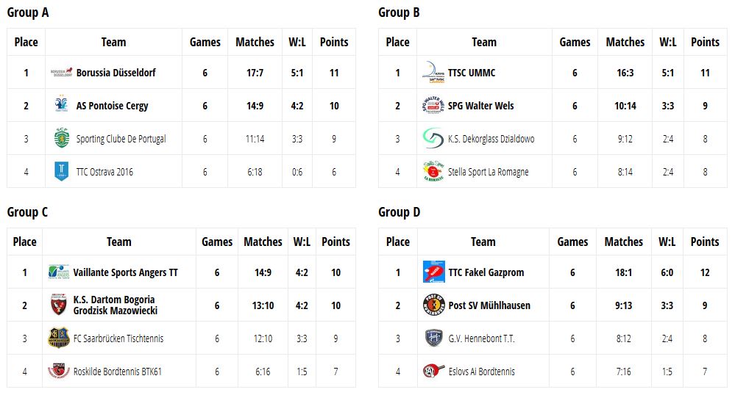Click the Post SV Mühlhausen logo
The width and height of the screenshot is (735, 395).
[433, 305]
